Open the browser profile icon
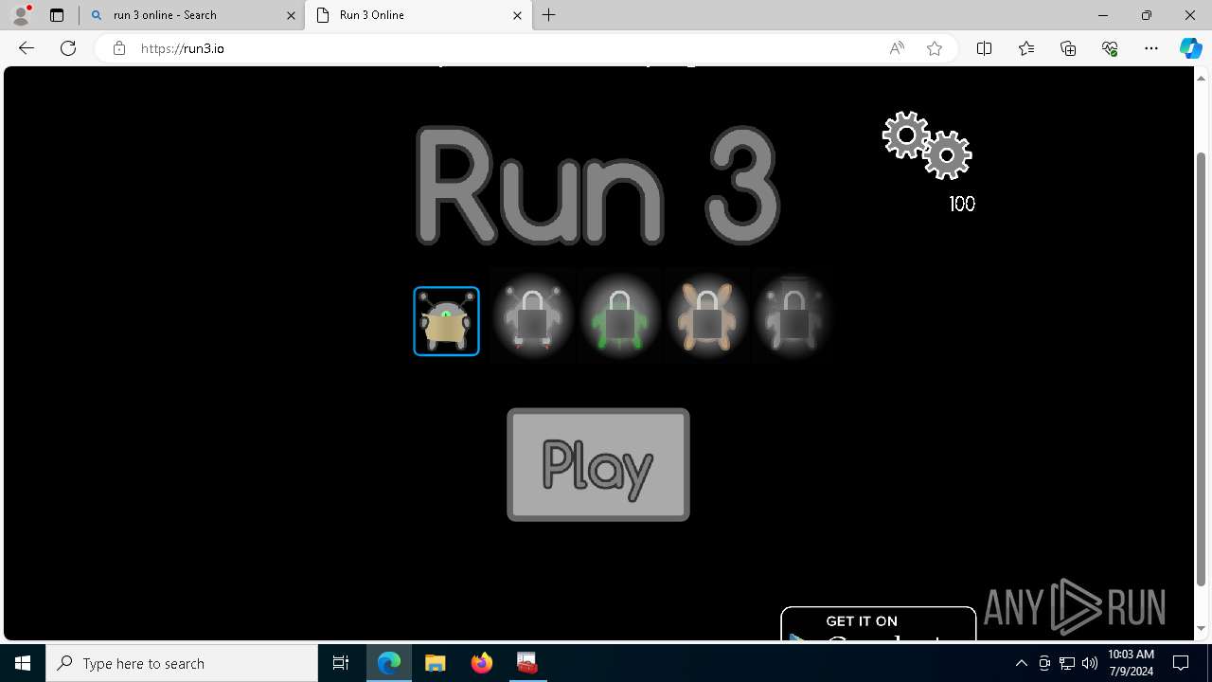The width and height of the screenshot is (1212, 682). (x=21, y=15)
